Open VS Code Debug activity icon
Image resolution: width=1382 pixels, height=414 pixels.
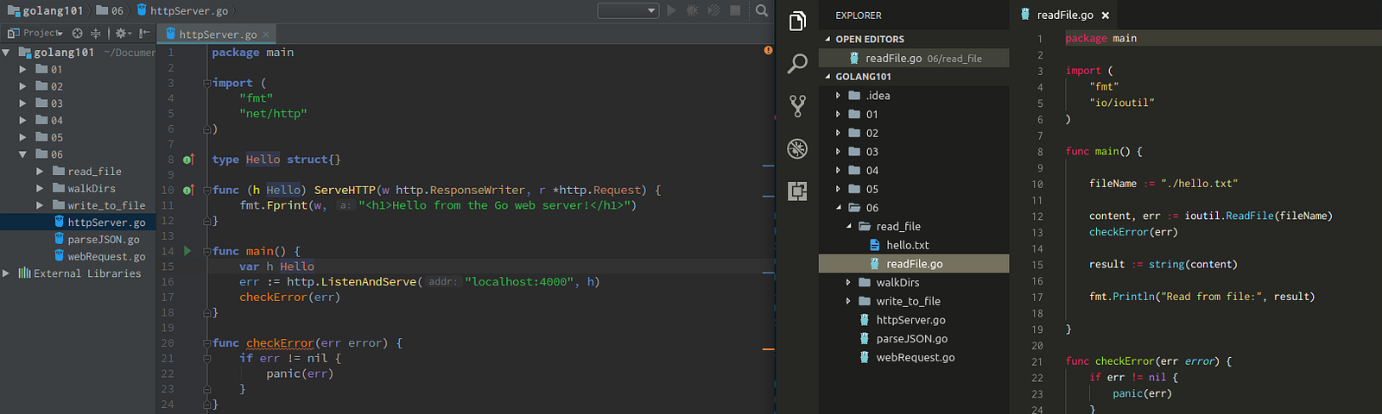[x=797, y=148]
